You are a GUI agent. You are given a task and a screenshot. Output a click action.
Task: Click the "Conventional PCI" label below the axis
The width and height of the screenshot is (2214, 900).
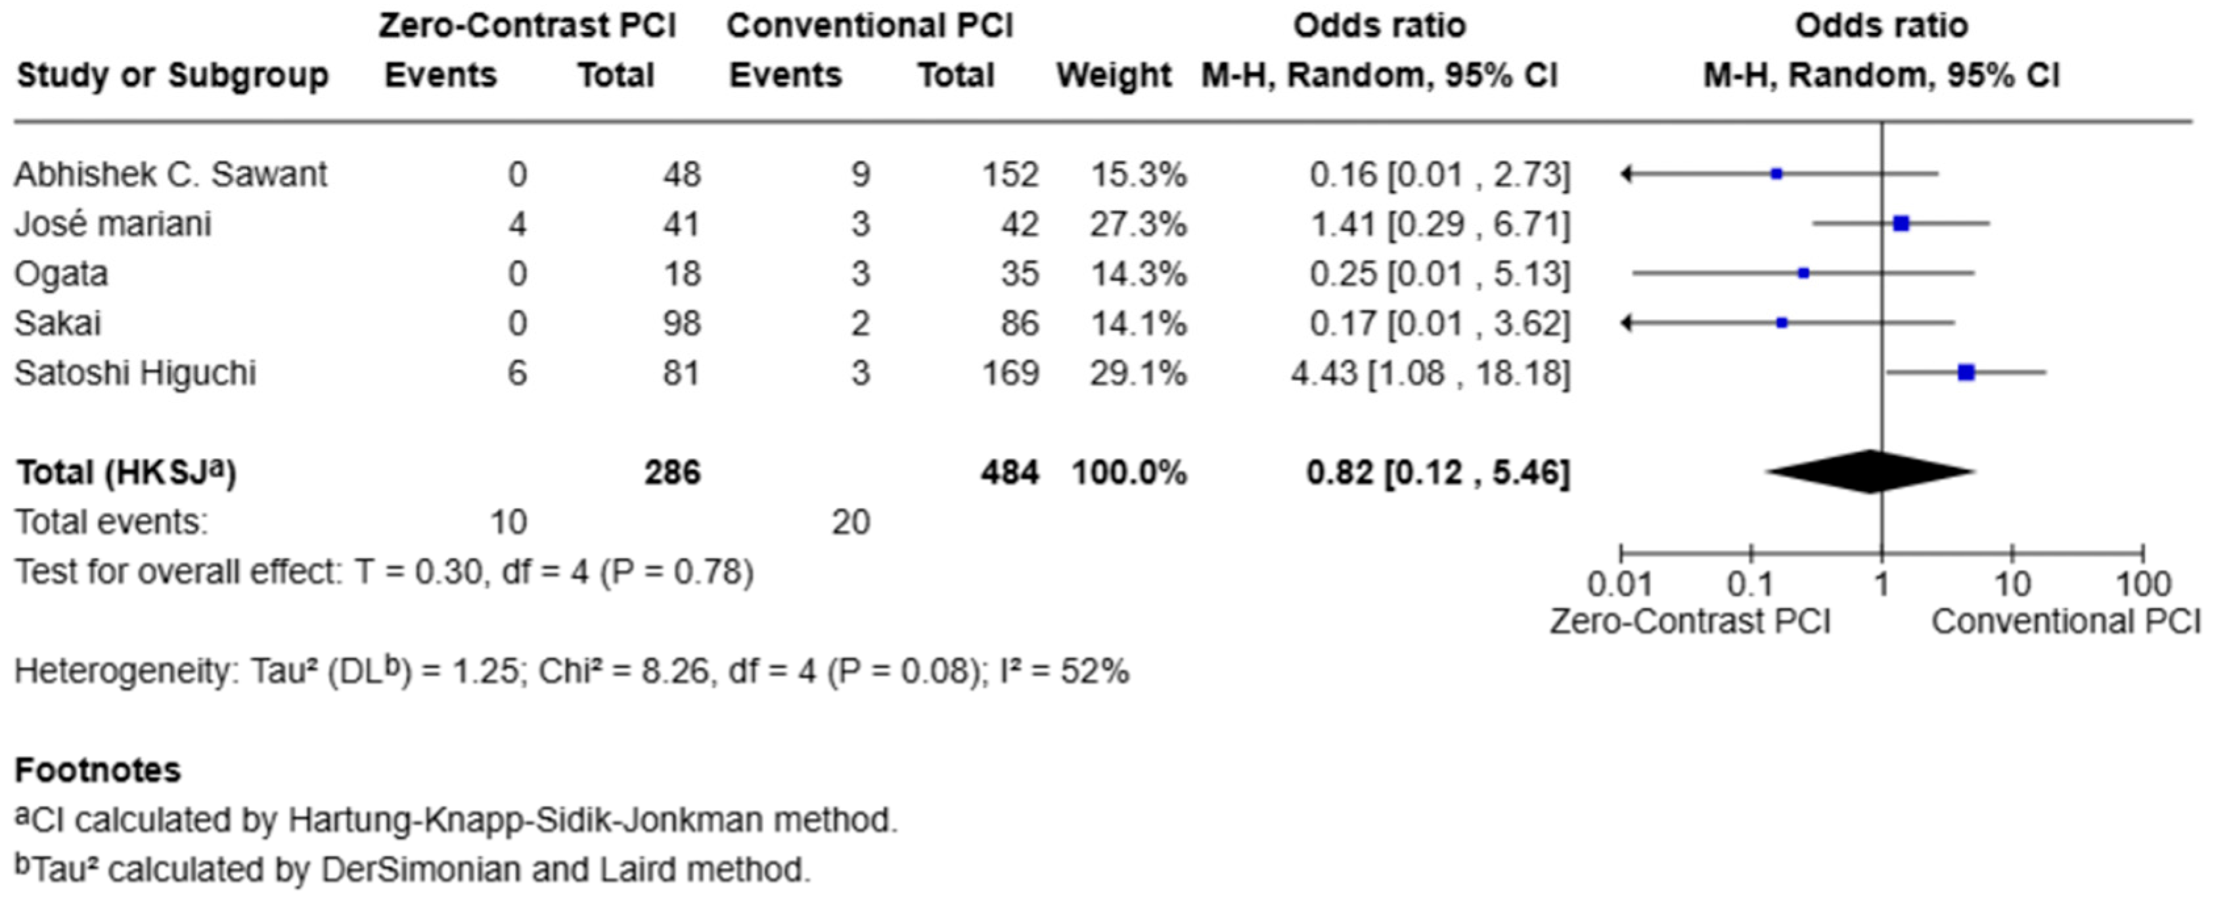pos(2066,621)
